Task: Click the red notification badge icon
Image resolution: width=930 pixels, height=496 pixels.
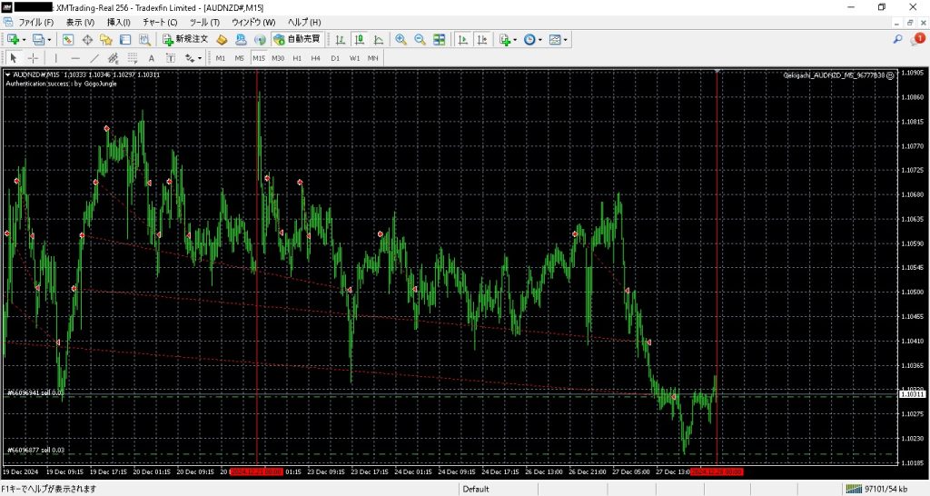Action: [918, 39]
